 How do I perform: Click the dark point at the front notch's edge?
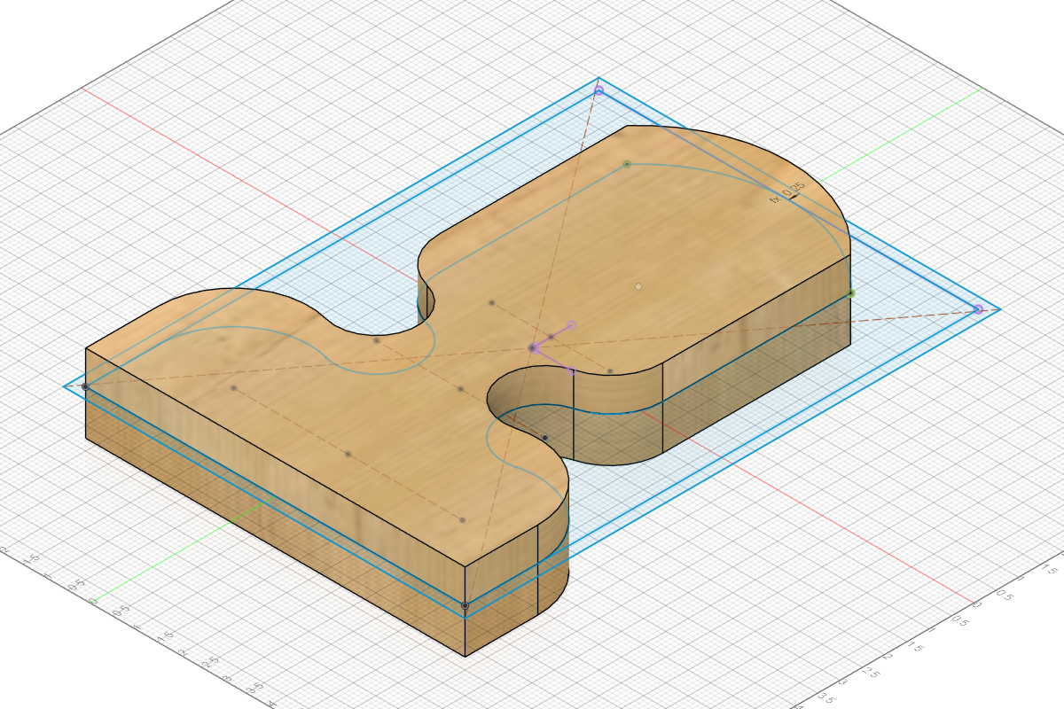545,437
